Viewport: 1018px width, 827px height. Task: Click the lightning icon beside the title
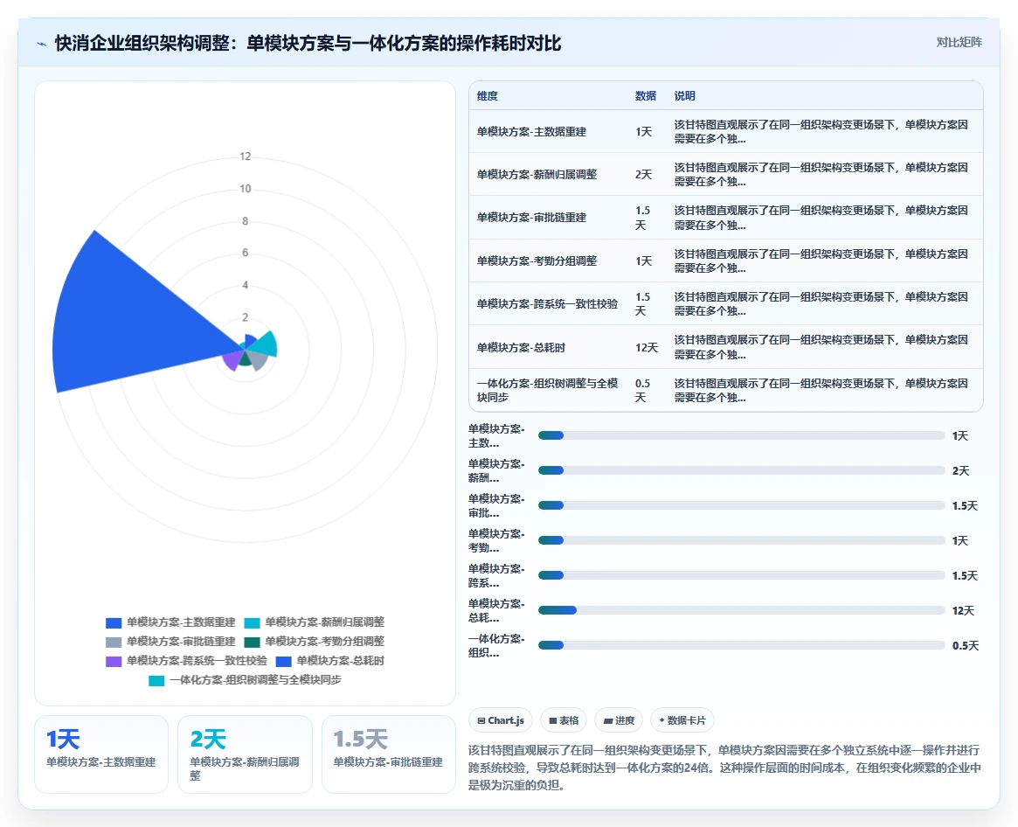(42, 44)
